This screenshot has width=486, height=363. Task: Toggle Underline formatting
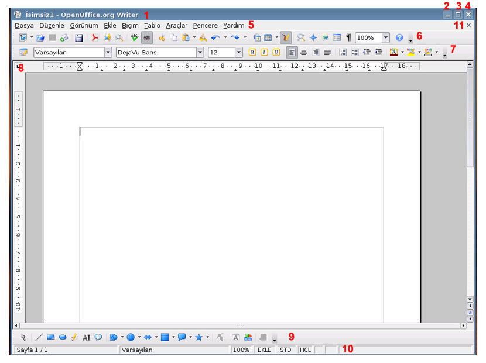pos(276,52)
